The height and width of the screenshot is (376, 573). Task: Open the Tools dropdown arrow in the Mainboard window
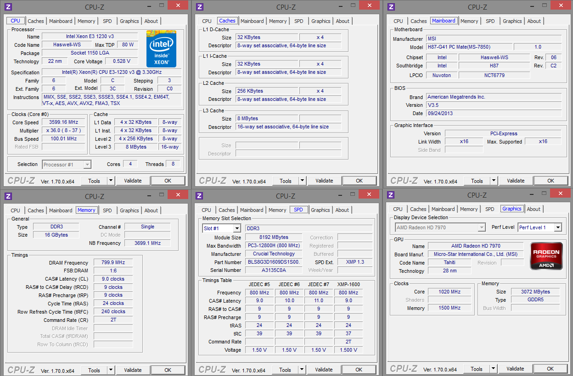494,181
